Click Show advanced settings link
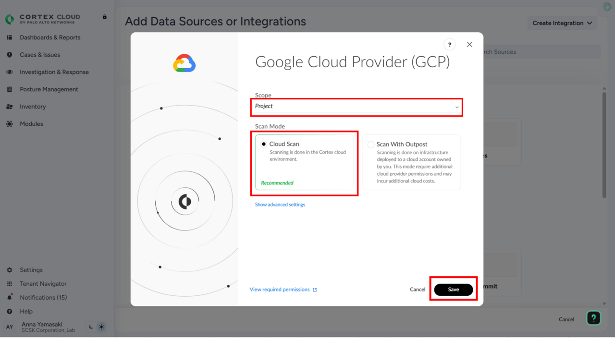 [280, 205]
